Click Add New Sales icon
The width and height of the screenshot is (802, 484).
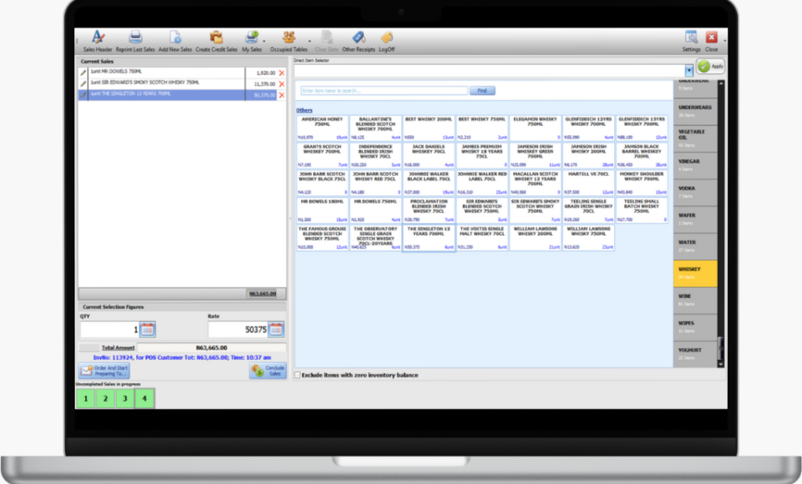click(175, 38)
